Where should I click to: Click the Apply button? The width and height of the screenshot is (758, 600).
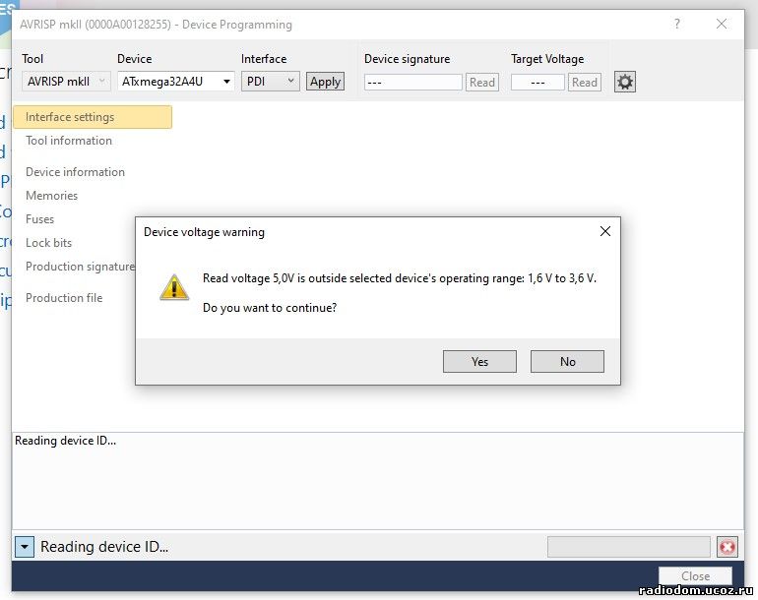pyautogui.click(x=325, y=82)
